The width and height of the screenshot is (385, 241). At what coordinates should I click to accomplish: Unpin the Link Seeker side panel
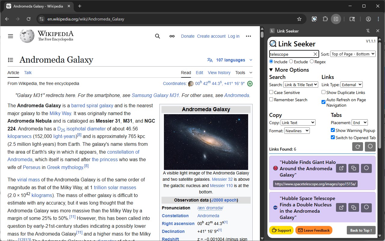click(x=368, y=31)
